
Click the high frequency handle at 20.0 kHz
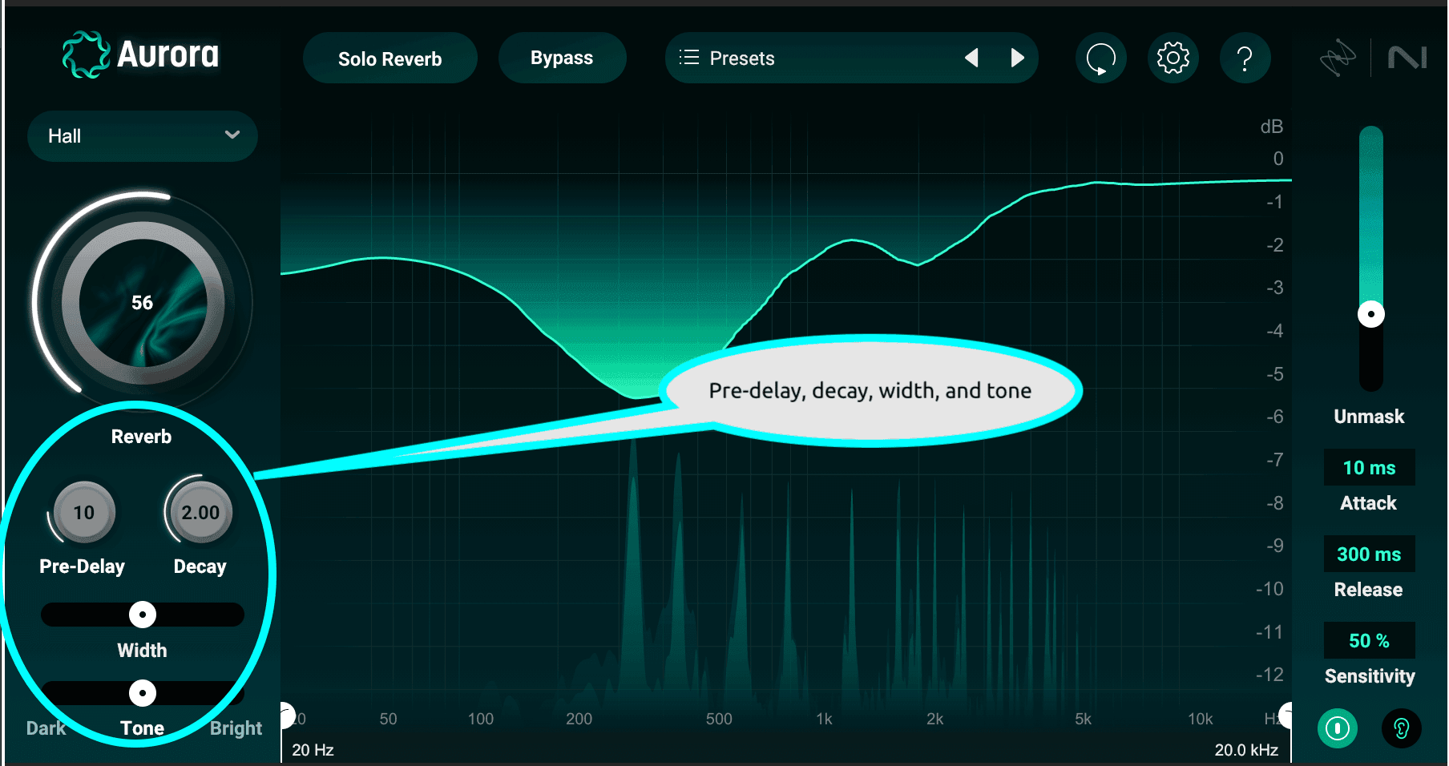pyautogui.click(x=1286, y=715)
